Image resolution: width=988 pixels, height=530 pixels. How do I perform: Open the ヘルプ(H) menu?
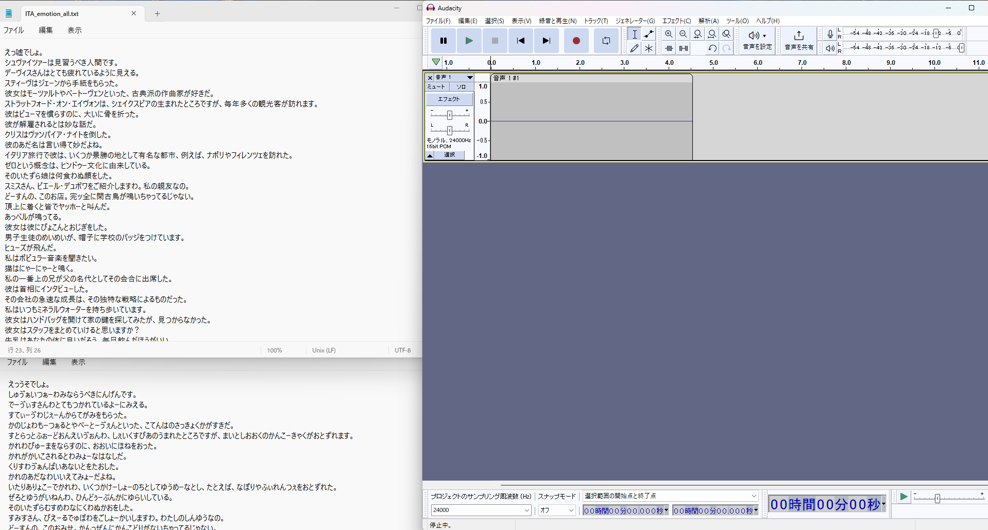768,21
